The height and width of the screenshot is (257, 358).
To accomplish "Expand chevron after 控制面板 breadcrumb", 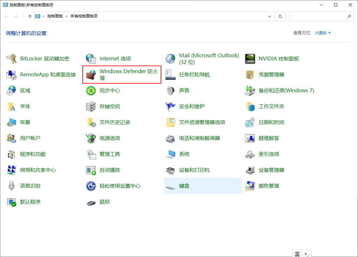I will 67,16.
